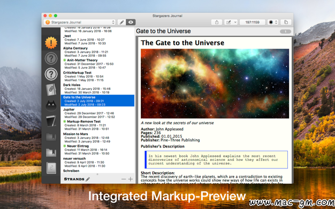Click the yellow publisher description quote box
Image resolution: width=335 pixels, height=209 pixels.
click(x=216, y=160)
